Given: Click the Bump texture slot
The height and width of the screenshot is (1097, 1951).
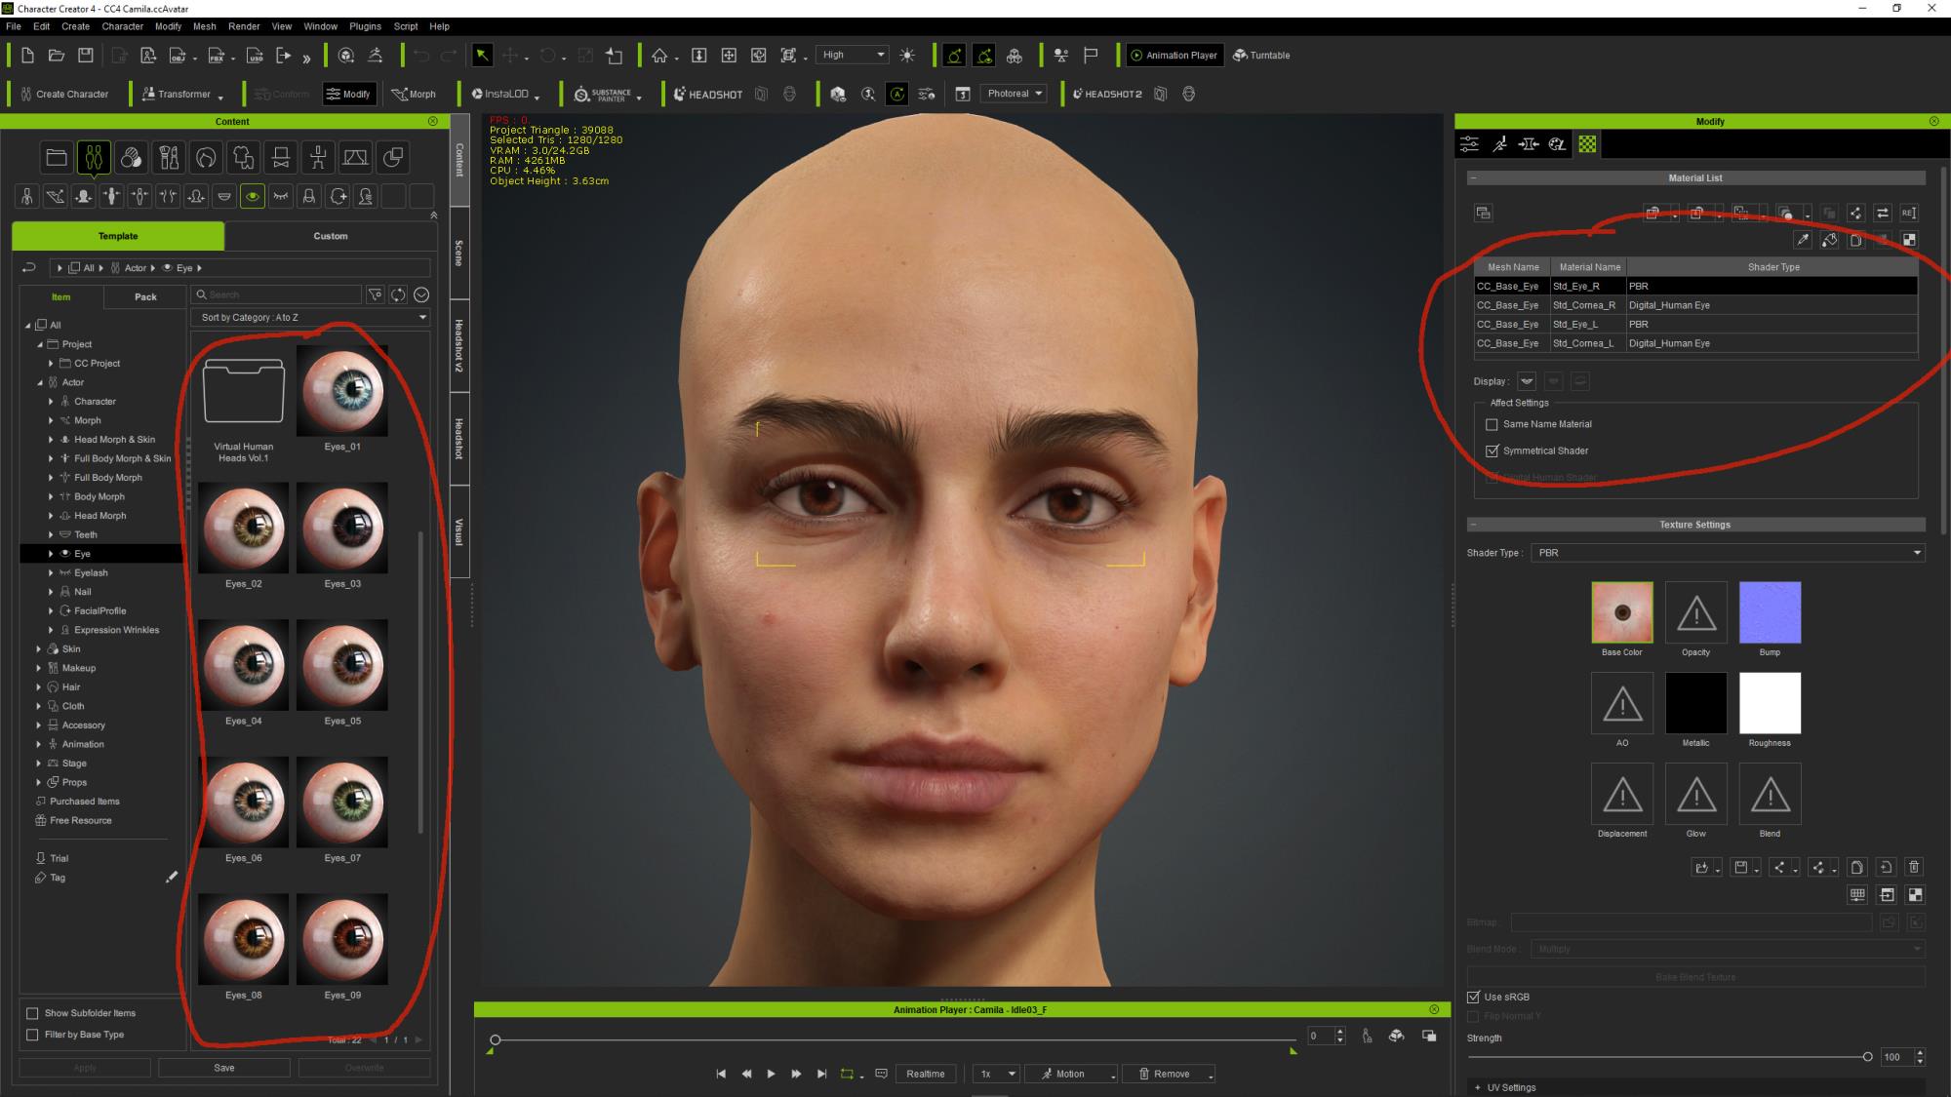Looking at the screenshot, I should [1770, 612].
